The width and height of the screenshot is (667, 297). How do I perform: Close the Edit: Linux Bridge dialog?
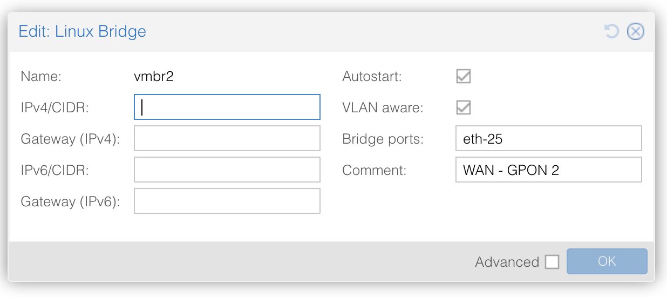pos(635,32)
